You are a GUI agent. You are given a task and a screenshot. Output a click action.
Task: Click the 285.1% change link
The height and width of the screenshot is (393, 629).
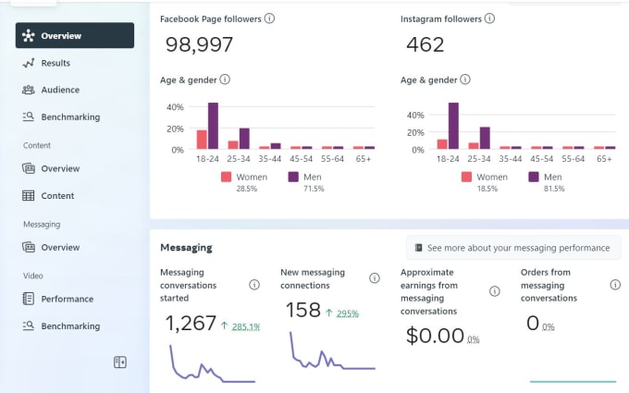point(246,326)
